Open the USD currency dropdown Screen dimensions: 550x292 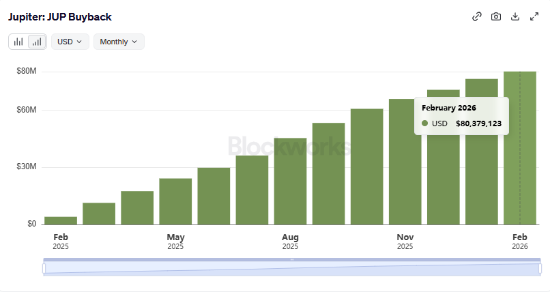[70, 42]
